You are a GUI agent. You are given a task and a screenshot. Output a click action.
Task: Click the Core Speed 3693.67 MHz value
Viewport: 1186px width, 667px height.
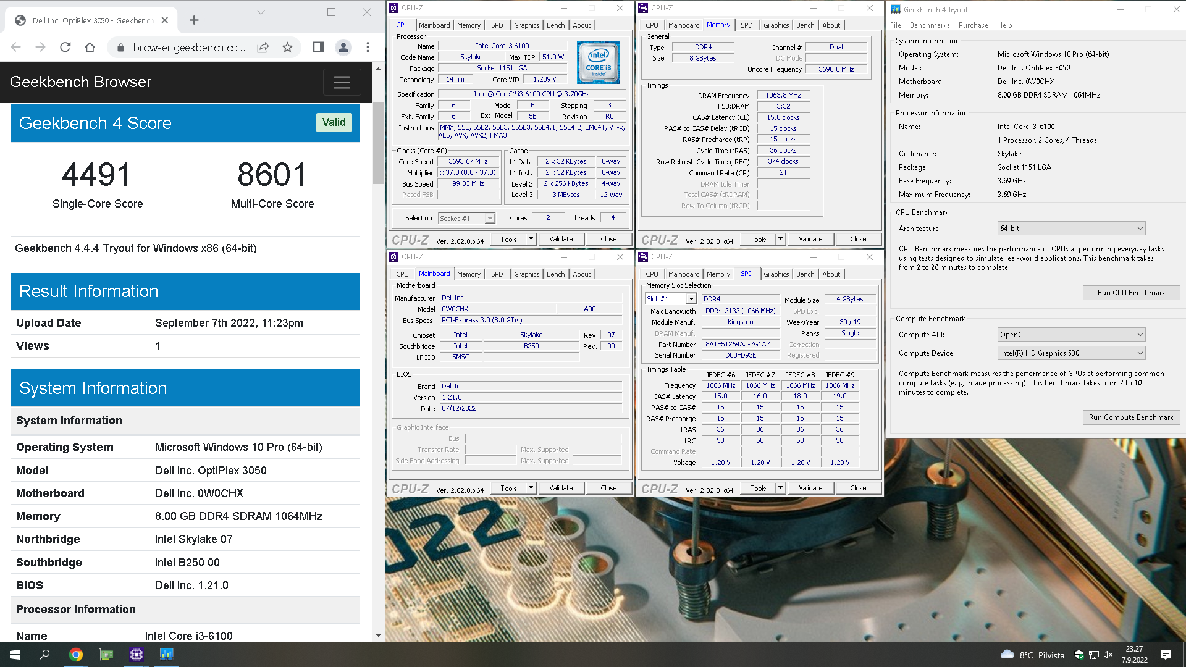pyautogui.click(x=468, y=161)
